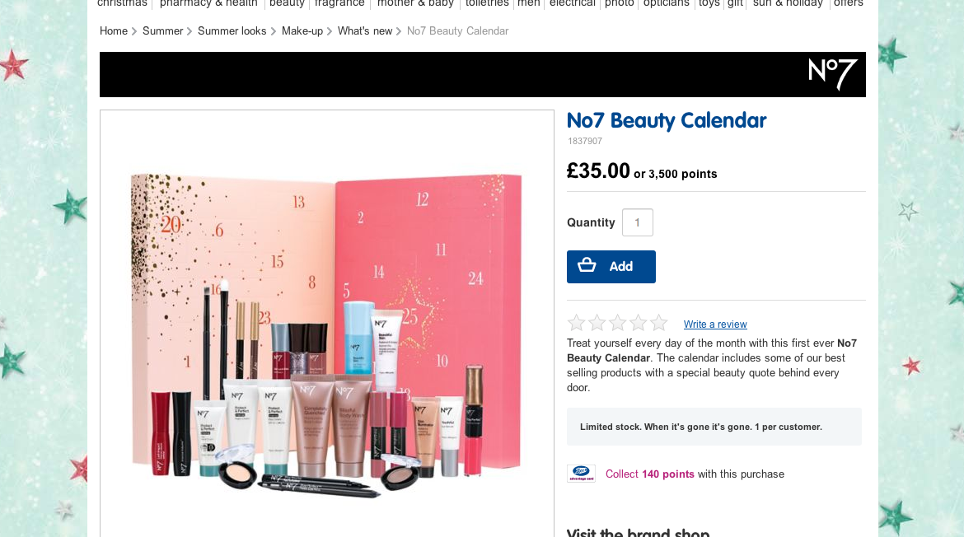Add the No7 Beauty Calendar to basket

pos(611,267)
